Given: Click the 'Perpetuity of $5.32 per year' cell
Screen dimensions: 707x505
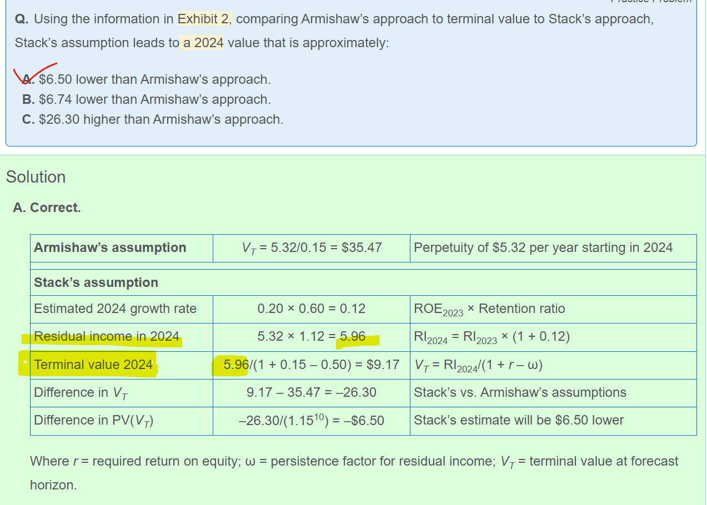Looking at the screenshot, I should pos(543,248).
